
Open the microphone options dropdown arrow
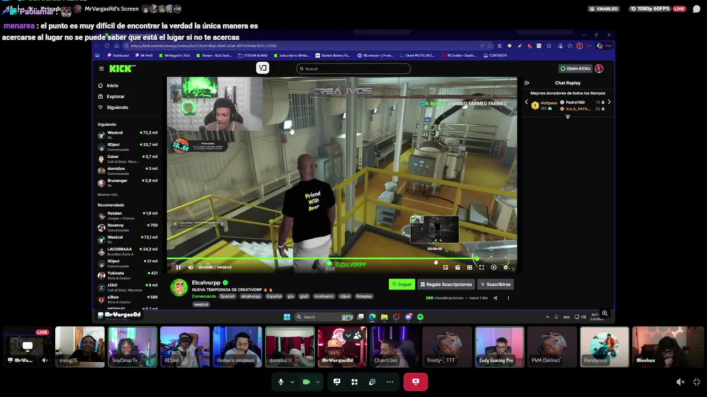292,382
